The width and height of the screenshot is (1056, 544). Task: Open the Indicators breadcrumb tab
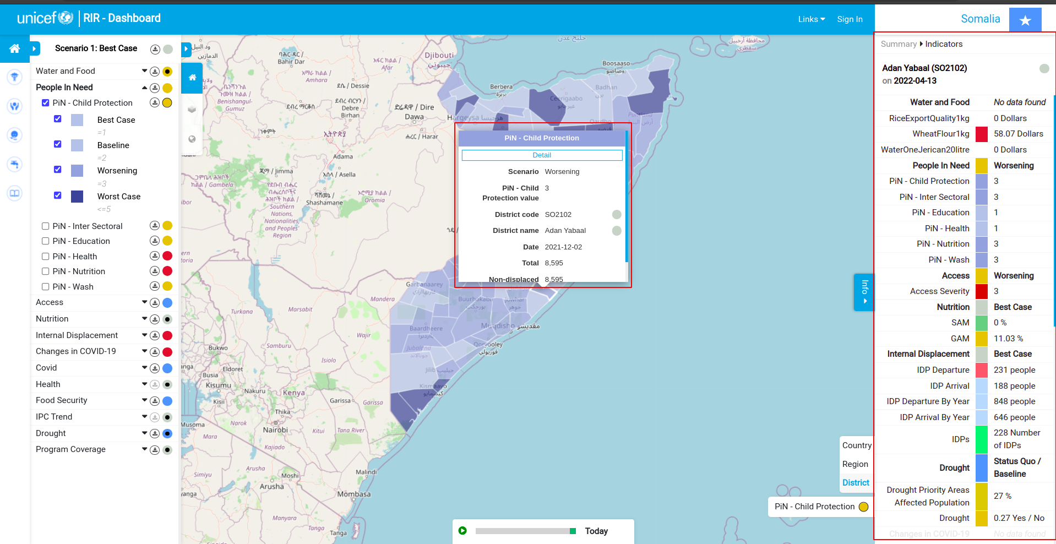click(x=944, y=44)
